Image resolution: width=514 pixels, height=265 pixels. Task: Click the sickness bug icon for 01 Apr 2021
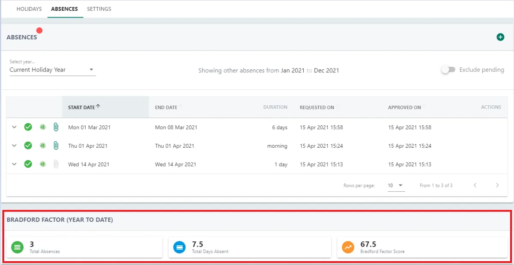[42, 146]
